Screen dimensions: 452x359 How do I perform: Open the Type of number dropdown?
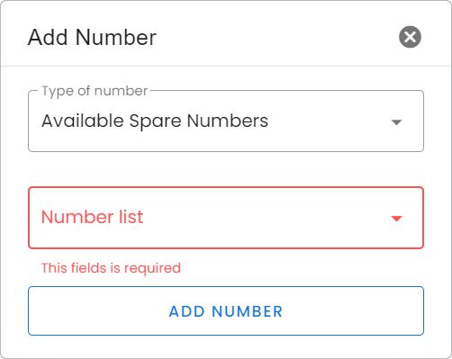tap(226, 121)
